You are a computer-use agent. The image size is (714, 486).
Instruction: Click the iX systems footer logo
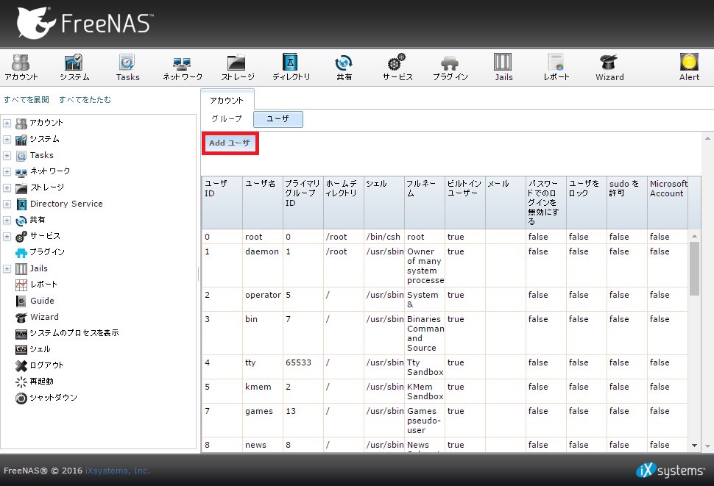coord(670,471)
